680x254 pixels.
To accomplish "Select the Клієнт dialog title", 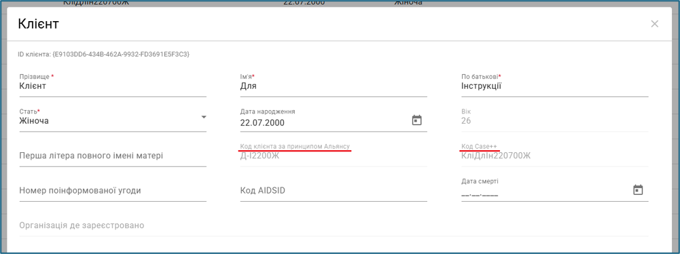I will [38, 24].
